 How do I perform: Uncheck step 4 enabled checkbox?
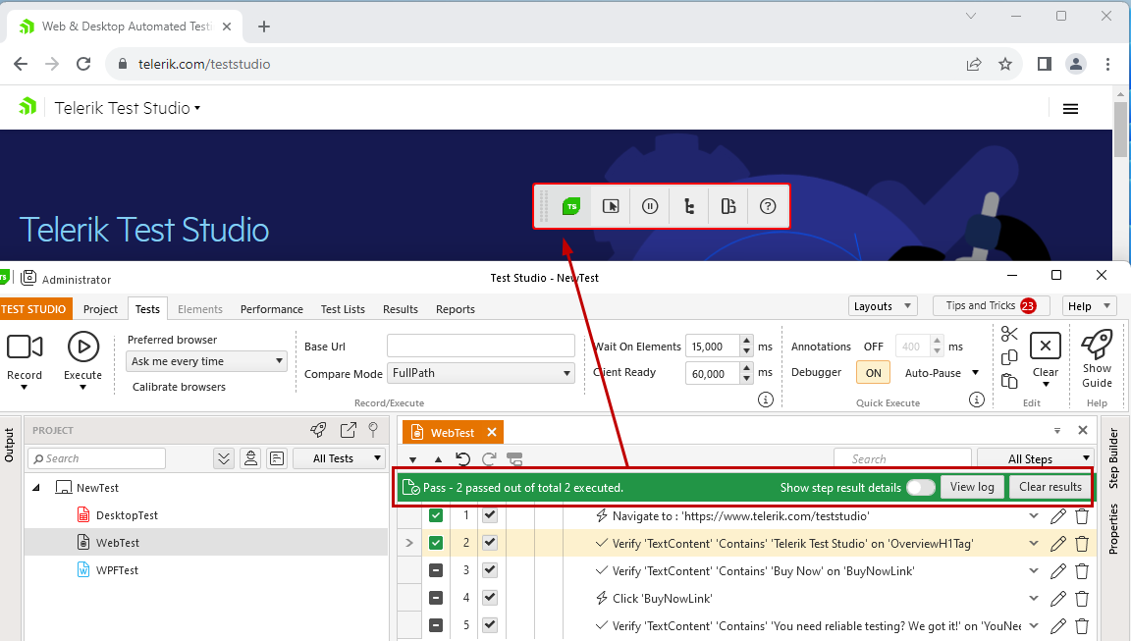tap(490, 597)
